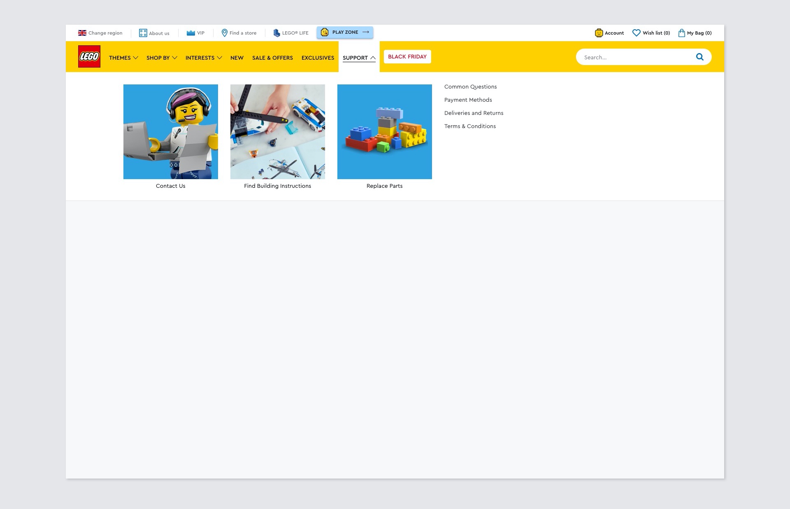Screen dimensions: 790x509
Task: Open Terms & Conditions link
Action: (x=470, y=126)
